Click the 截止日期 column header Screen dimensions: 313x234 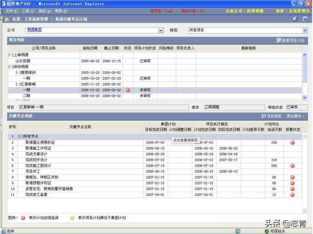pos(112,48)
